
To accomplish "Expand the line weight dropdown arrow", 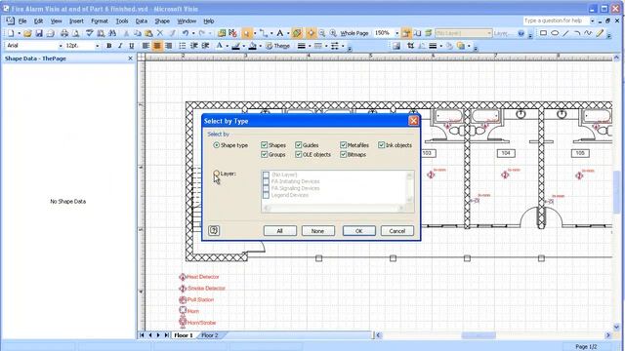I will pos(310,46).
